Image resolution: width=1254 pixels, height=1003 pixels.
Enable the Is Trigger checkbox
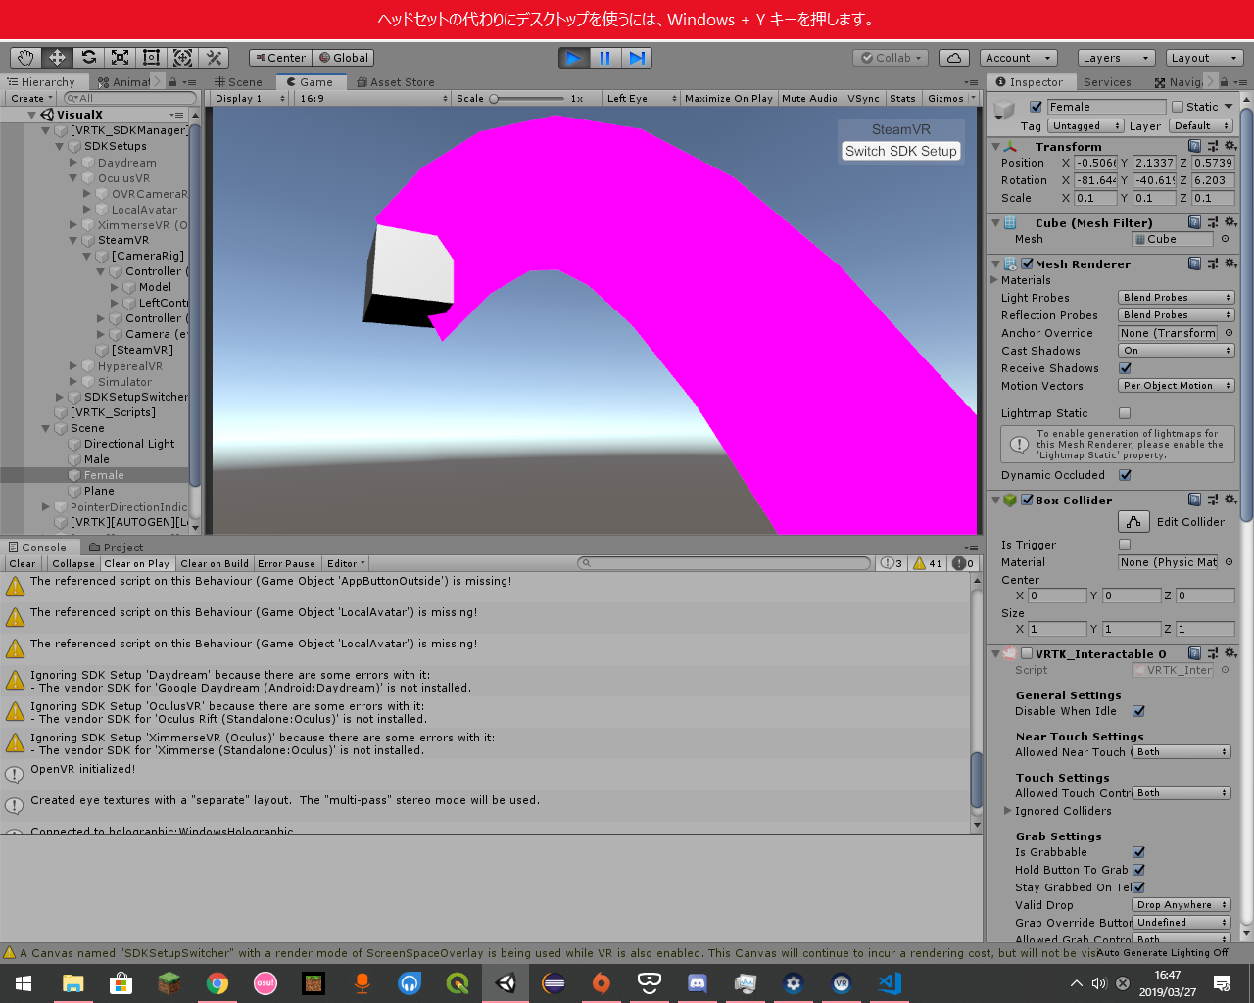(1125, 545)
